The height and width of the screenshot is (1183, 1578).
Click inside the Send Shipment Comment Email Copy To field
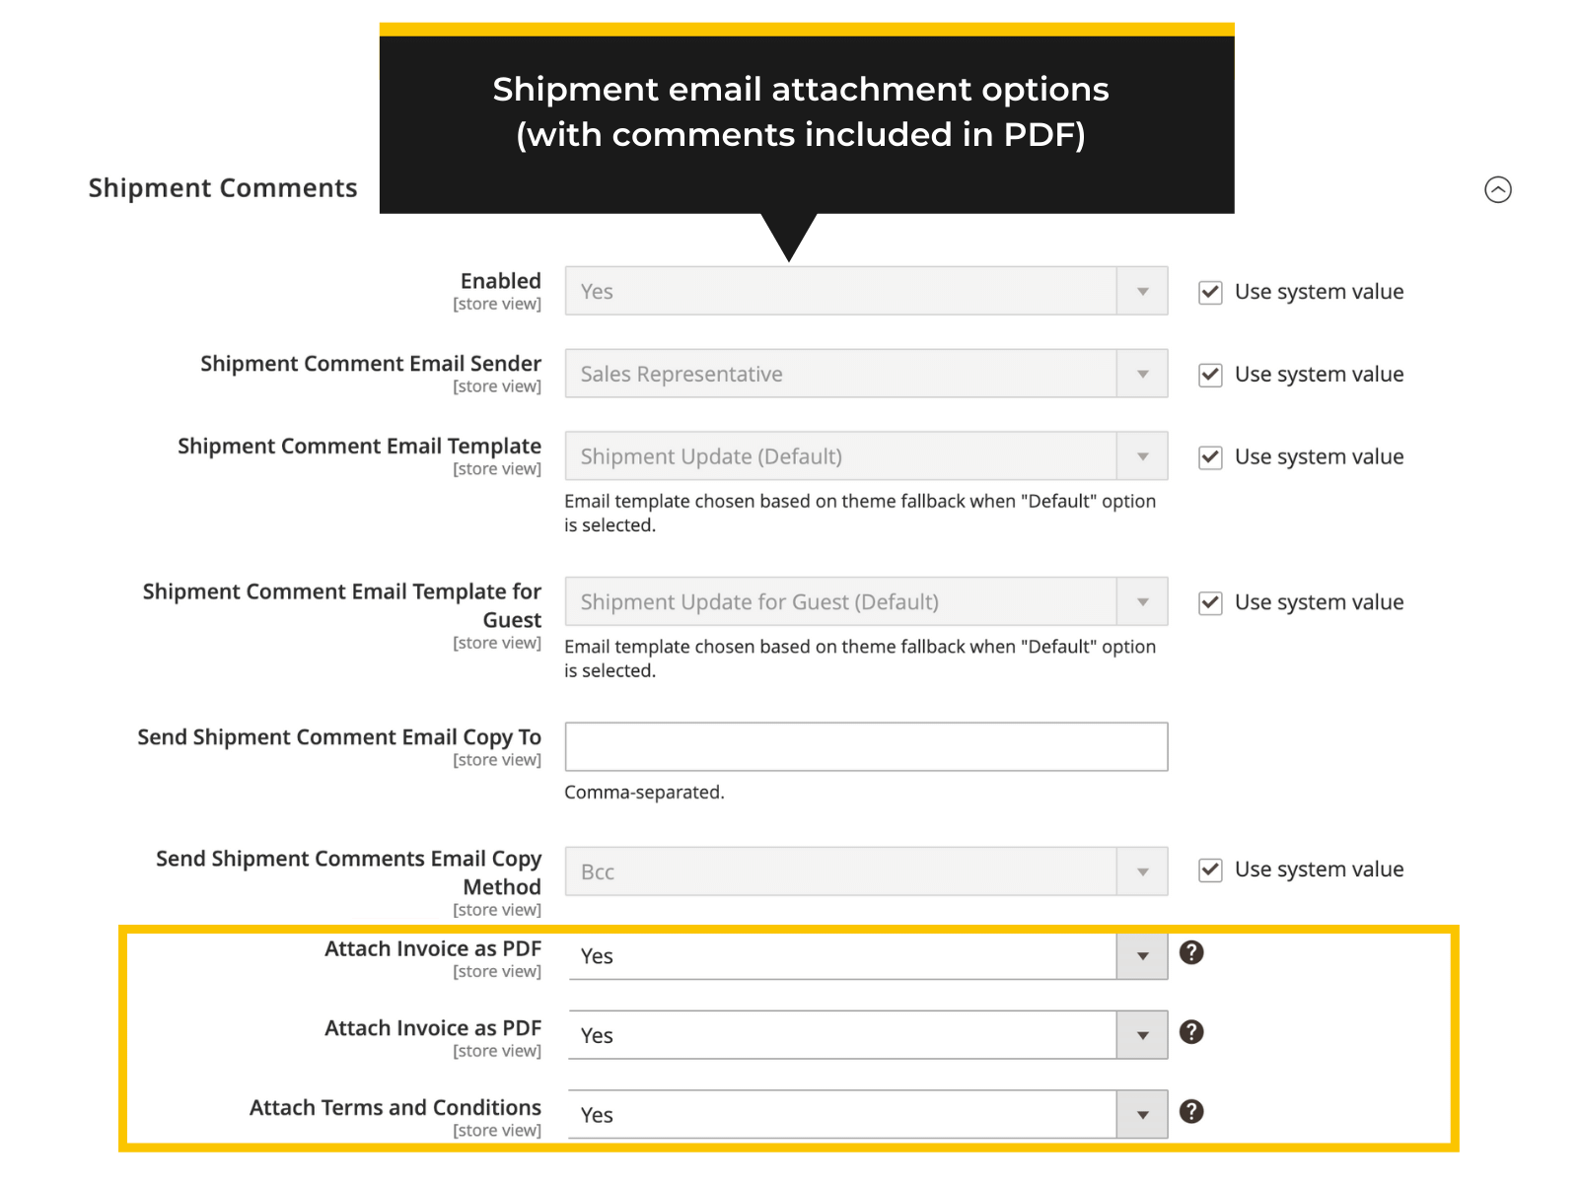pos(865,746)
